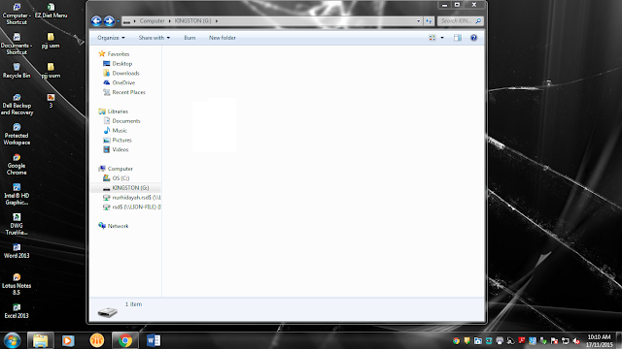The width and height of the screenshot is (622, 349).
Task: Click the printer tray icon
Action: (x=500, y=340)
